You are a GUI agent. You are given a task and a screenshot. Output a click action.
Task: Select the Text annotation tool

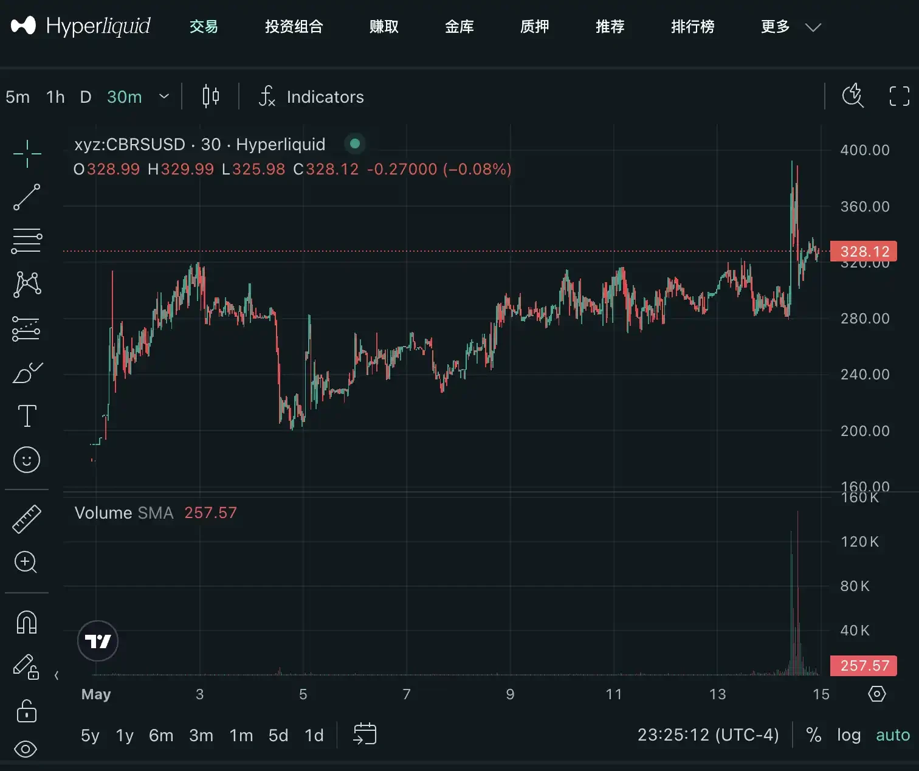coord(27,416)
